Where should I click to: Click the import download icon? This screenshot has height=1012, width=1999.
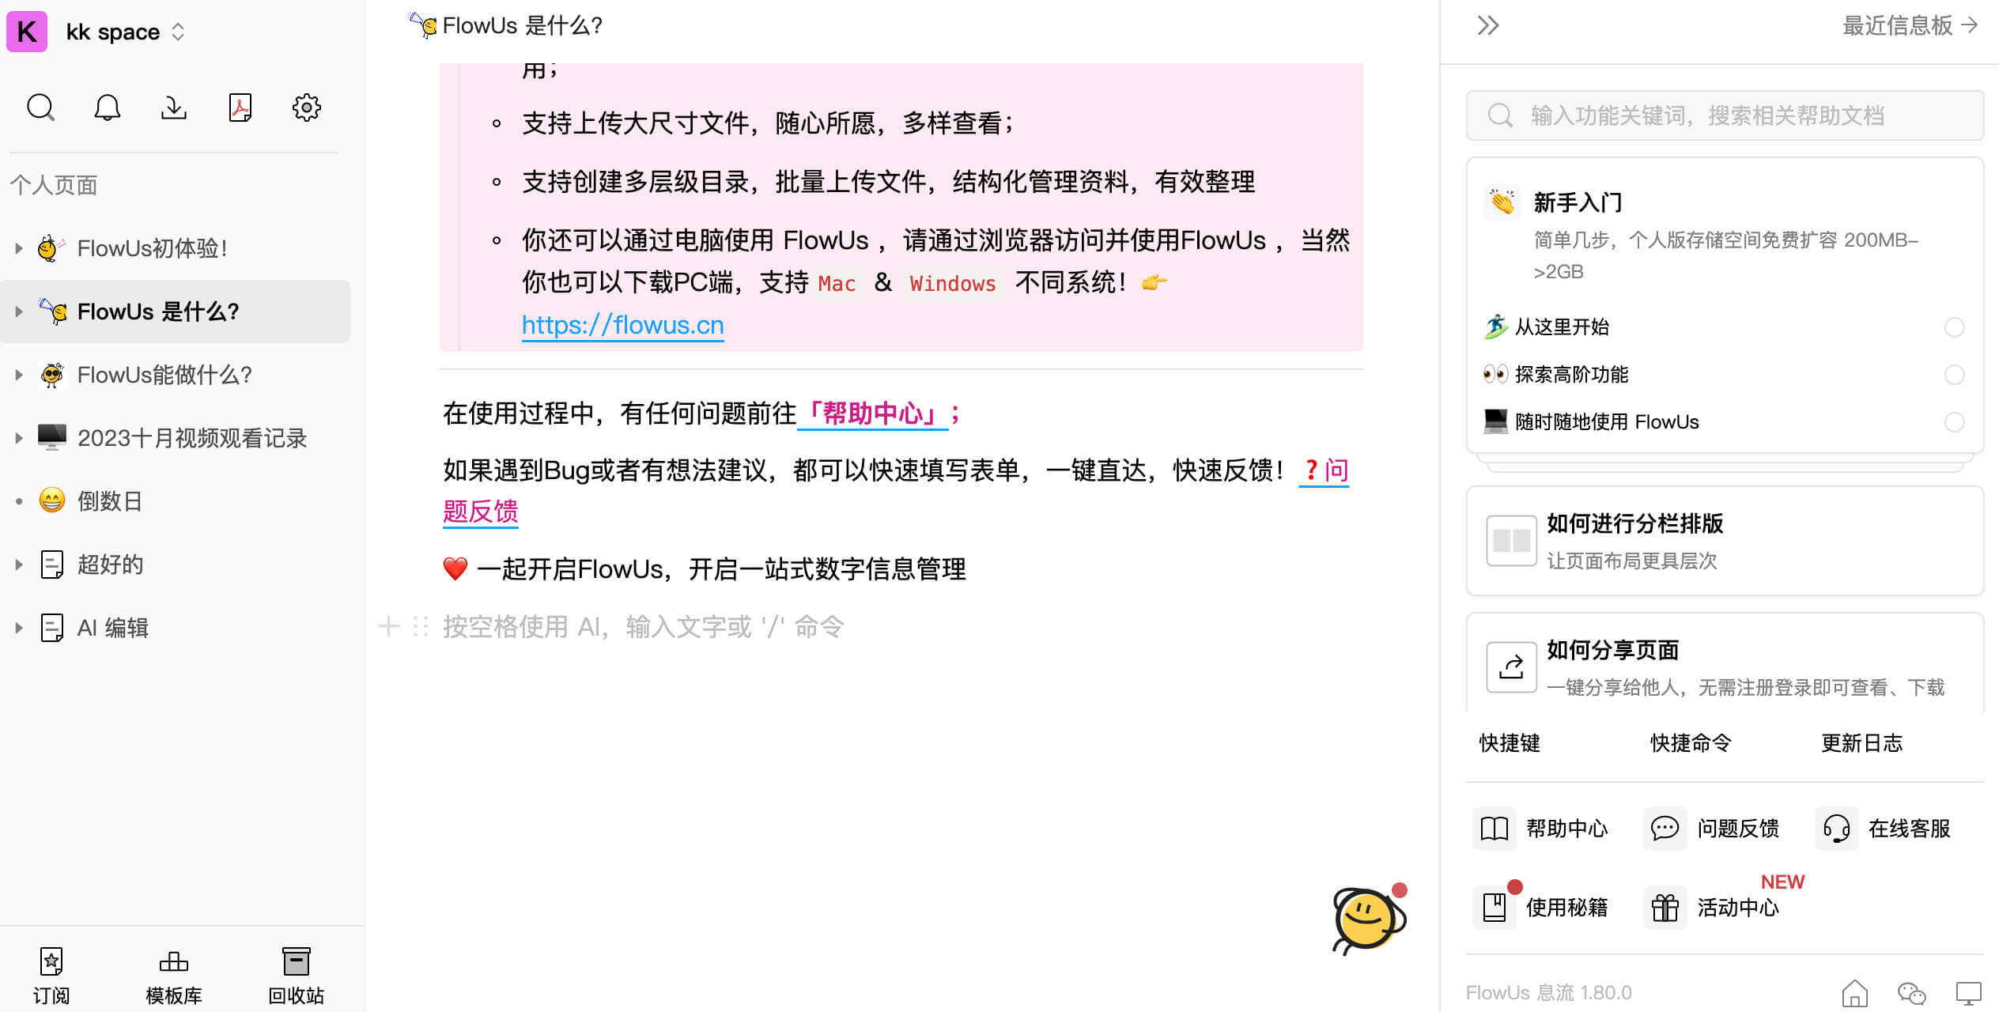coord(173,108)
